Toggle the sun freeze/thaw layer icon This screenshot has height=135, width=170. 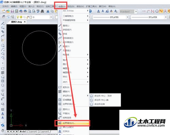(x=21, y=17)
